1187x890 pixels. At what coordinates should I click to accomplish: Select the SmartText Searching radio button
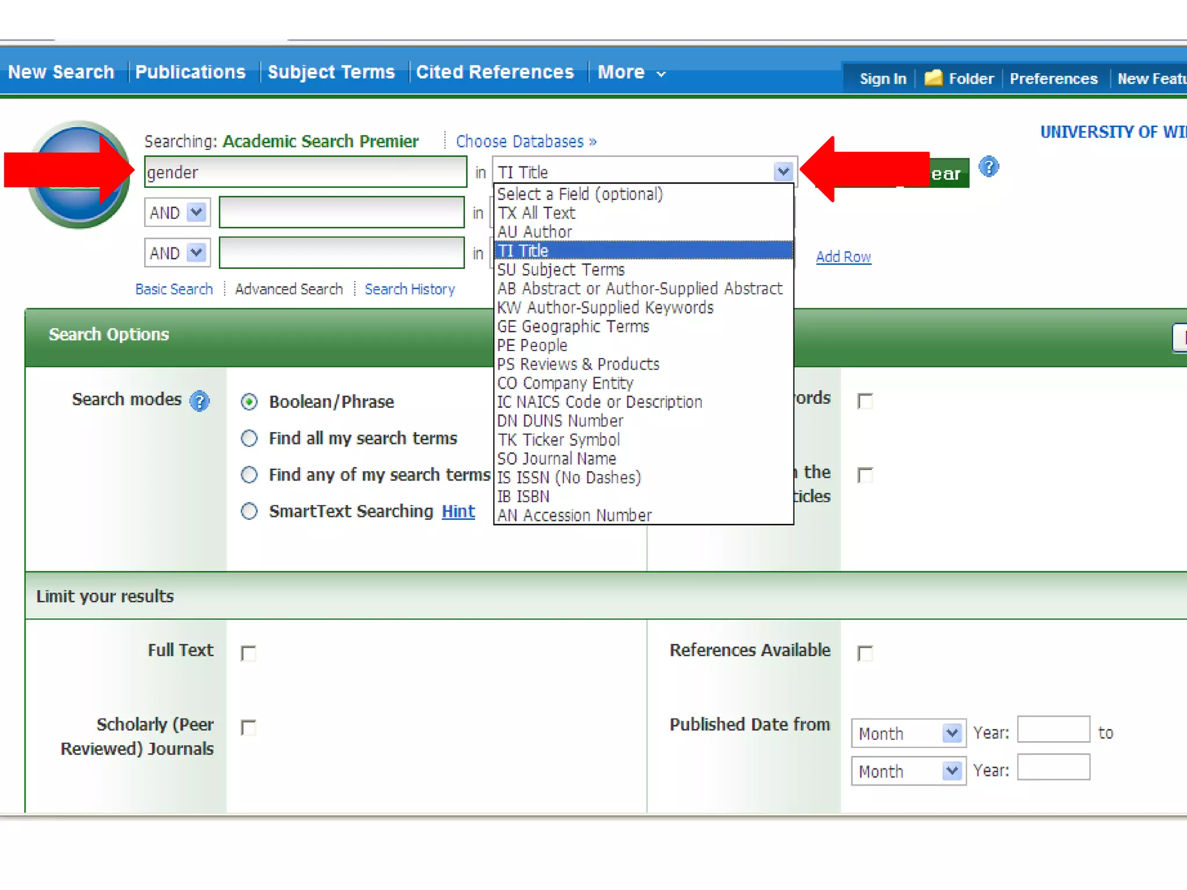click(249, 511)
